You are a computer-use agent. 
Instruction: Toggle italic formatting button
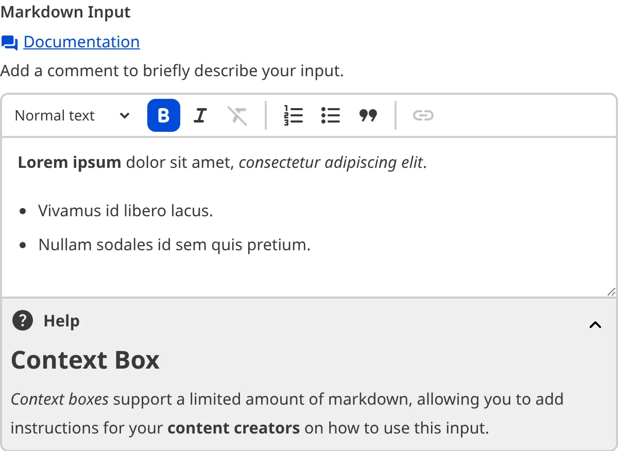click(200, 115)
